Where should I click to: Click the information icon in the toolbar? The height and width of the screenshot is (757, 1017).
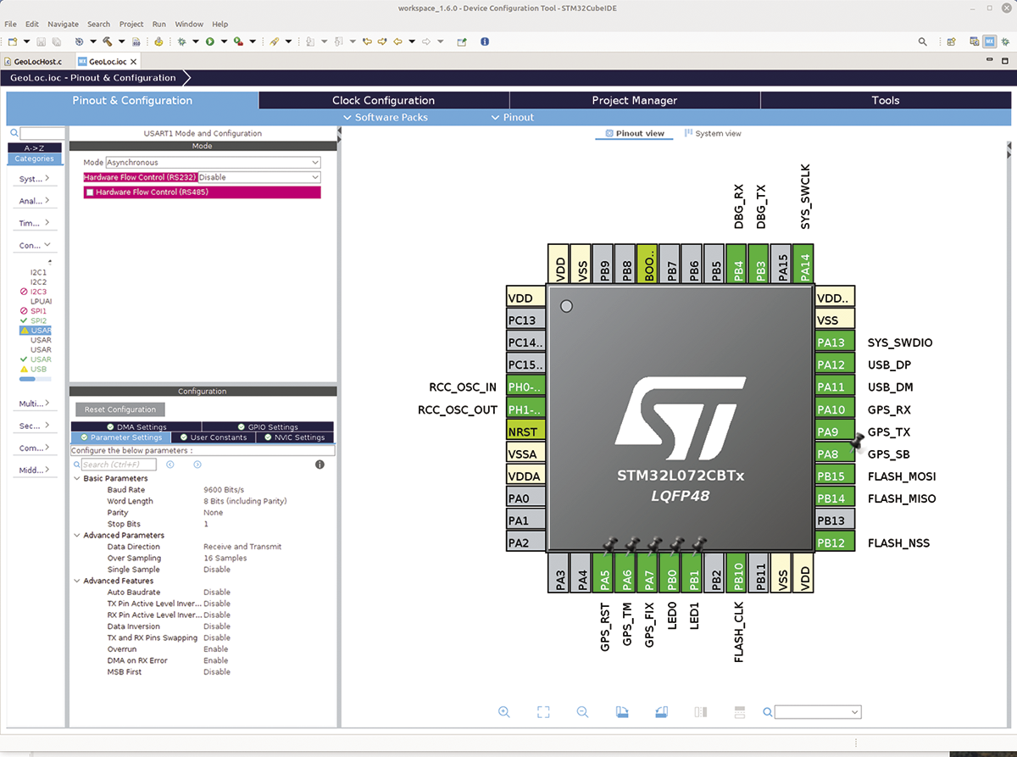pyautogui.click(x=485, y=41)
